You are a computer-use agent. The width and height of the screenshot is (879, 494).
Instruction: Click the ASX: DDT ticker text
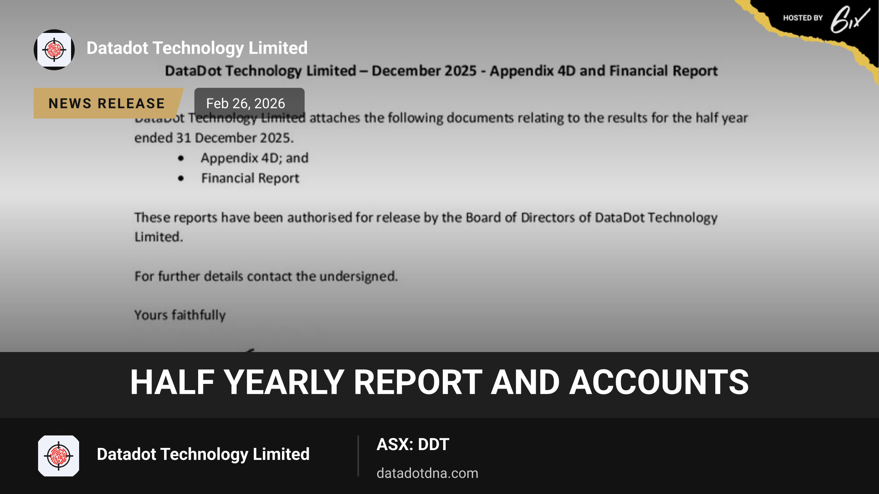click(413, 445)
